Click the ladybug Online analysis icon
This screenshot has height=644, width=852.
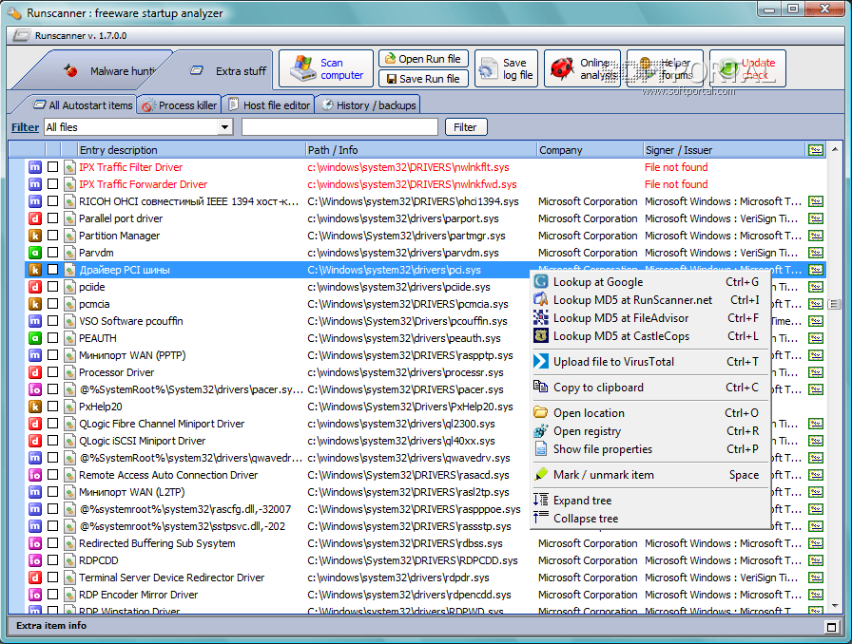tap(561, 68)
